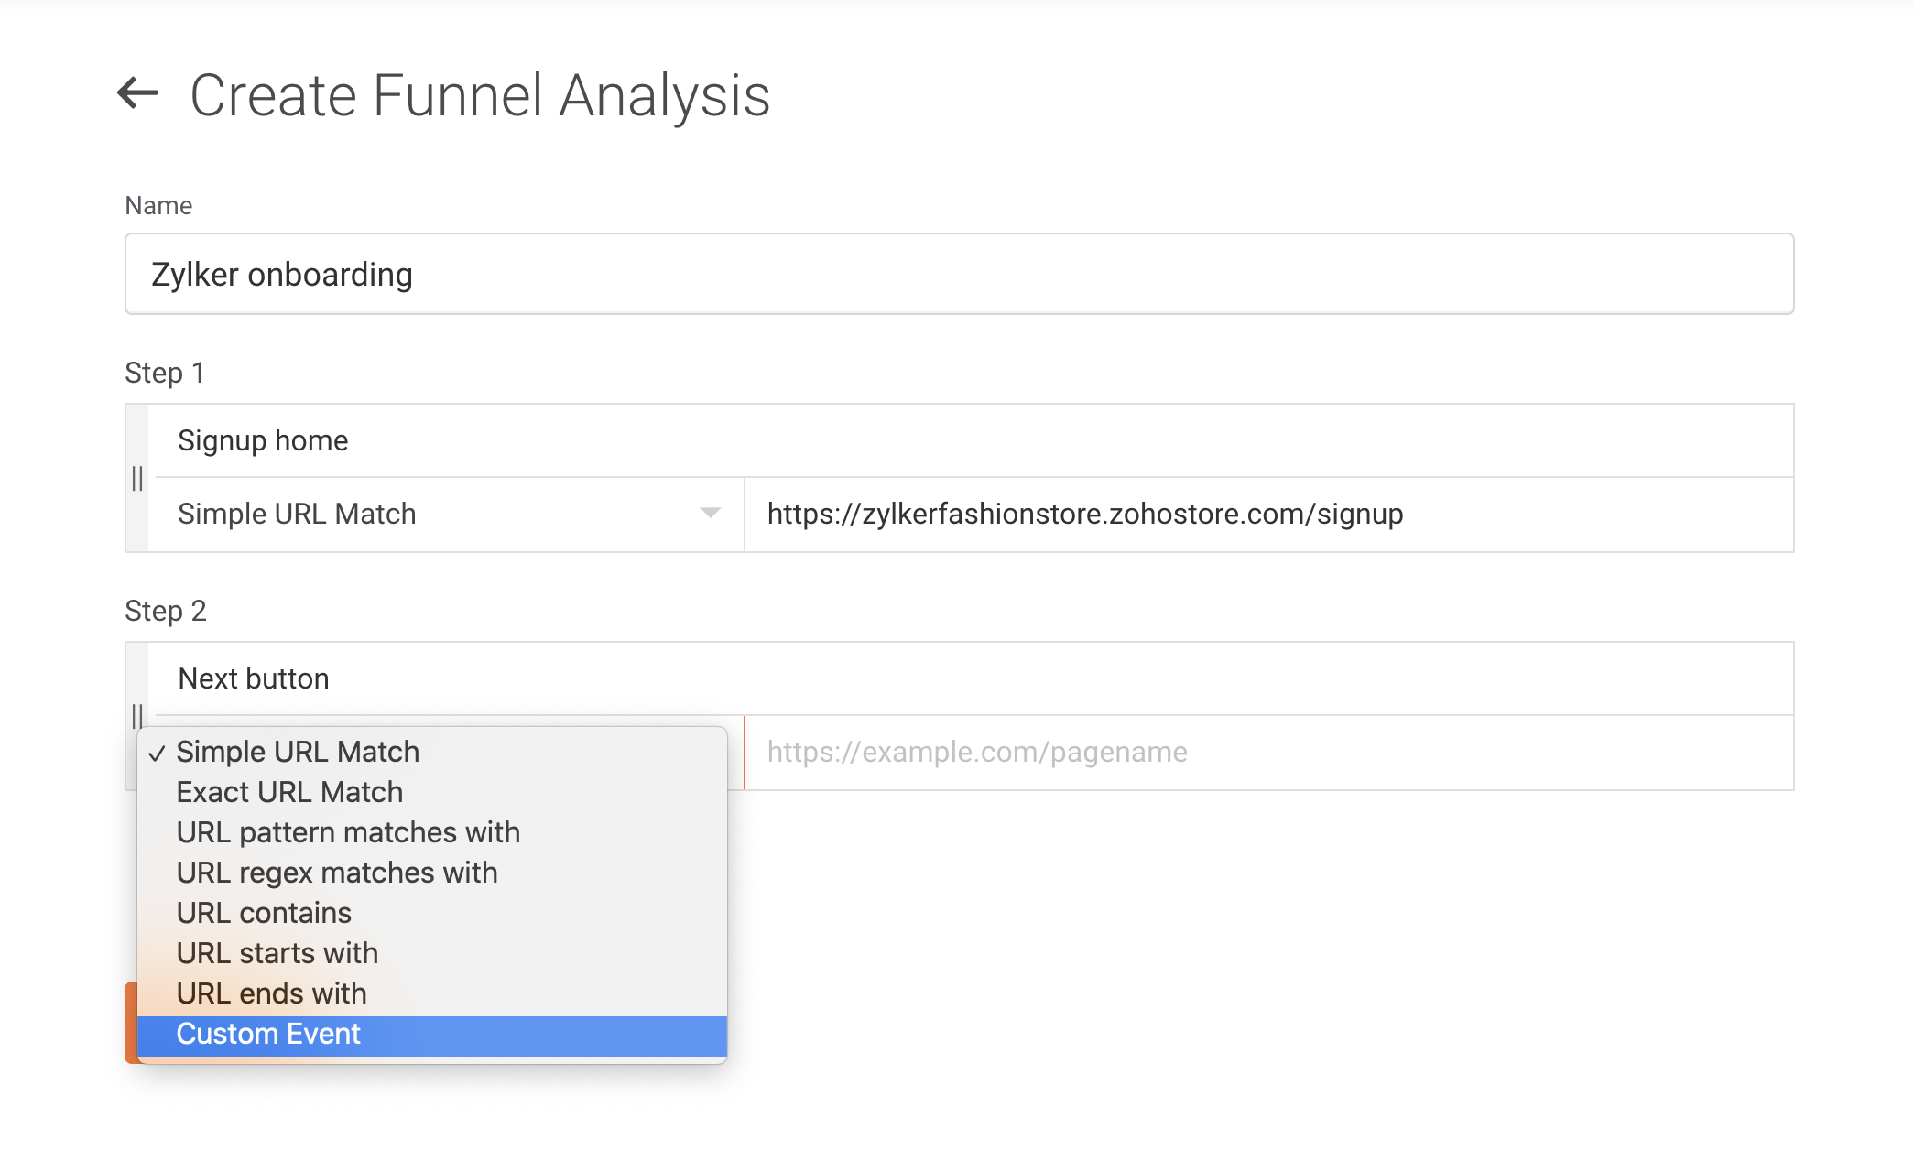
Task: Choose Exact URL Match option
Action: pyautogui.click(x=289, y=792)
